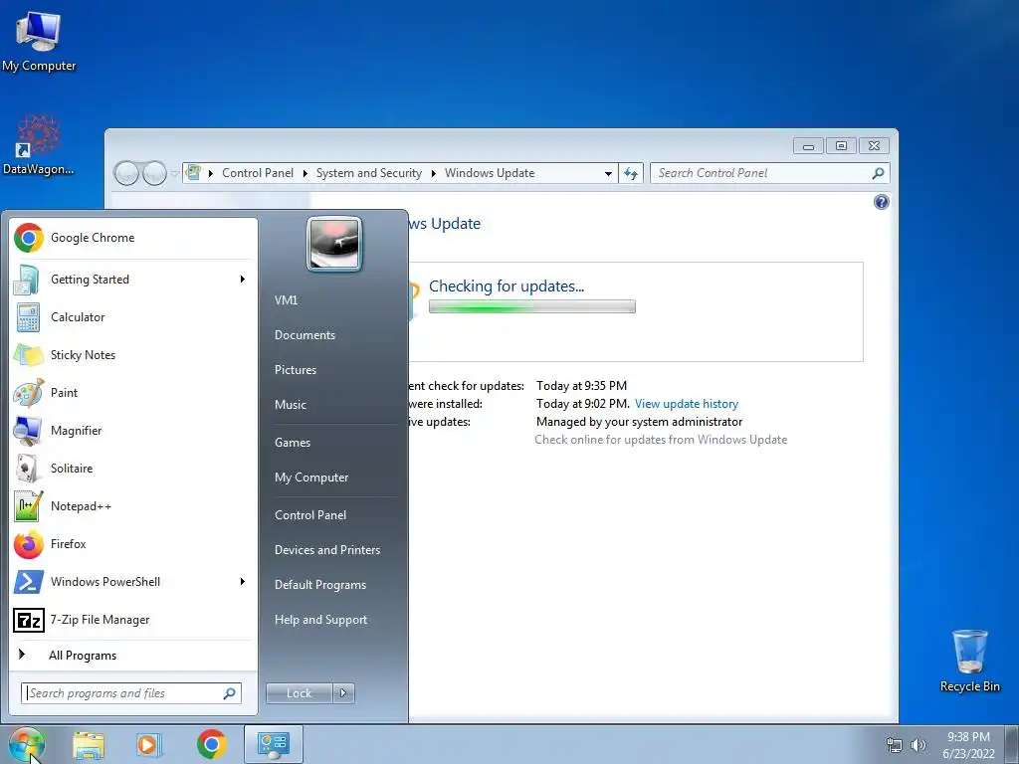Screen dimensions: 1019x764
Task: Click the volume speaker tray icon
Action: [x=918, y=745]
